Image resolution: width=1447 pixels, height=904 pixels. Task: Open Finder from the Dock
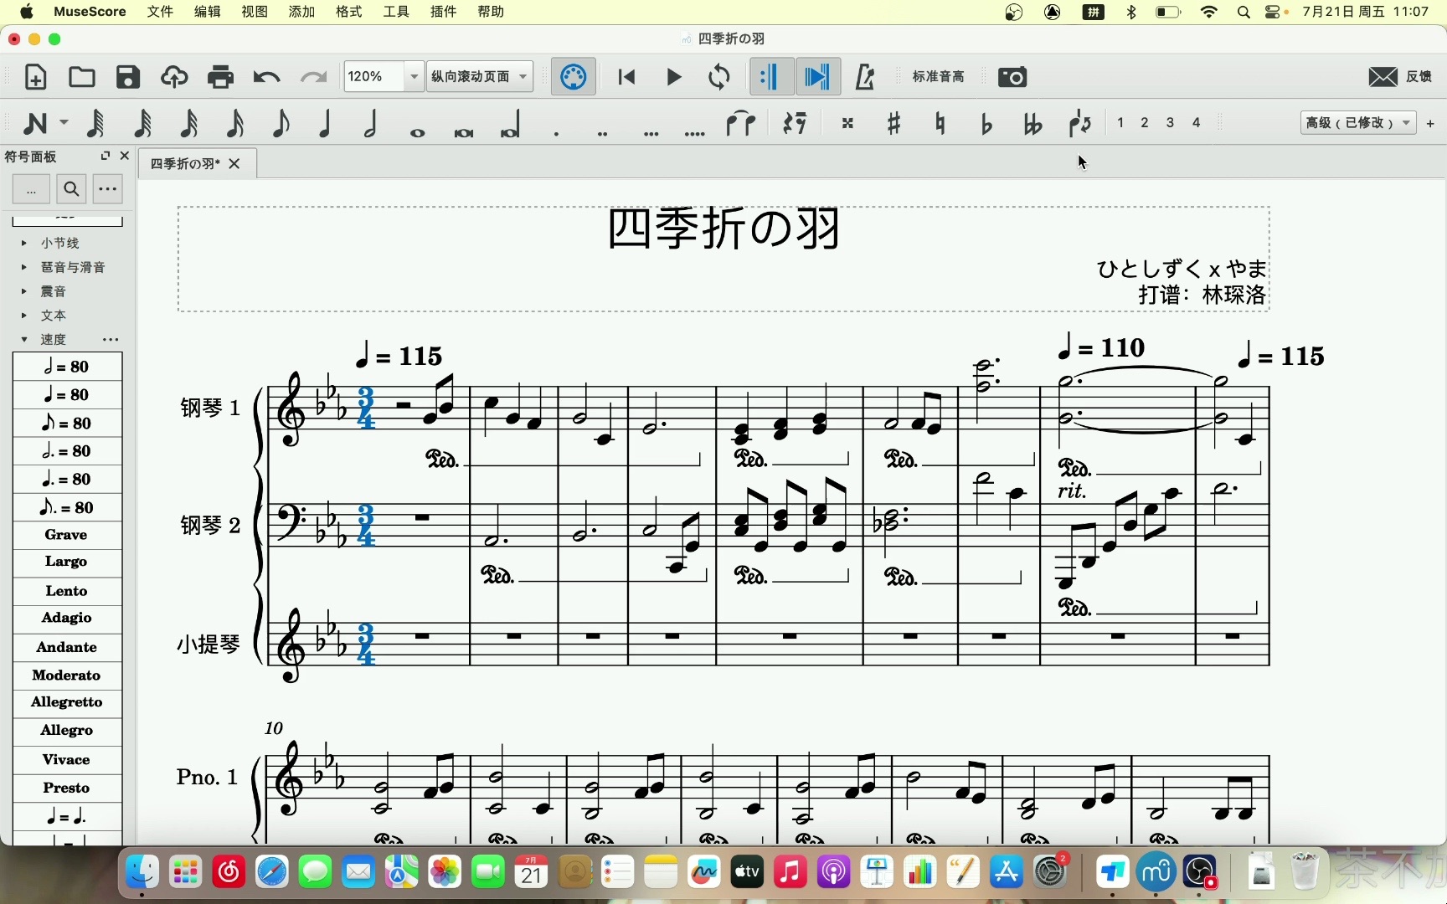click(142, 873)
